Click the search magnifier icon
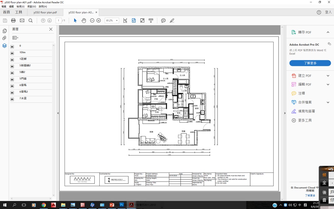 [x=31, y=21]
